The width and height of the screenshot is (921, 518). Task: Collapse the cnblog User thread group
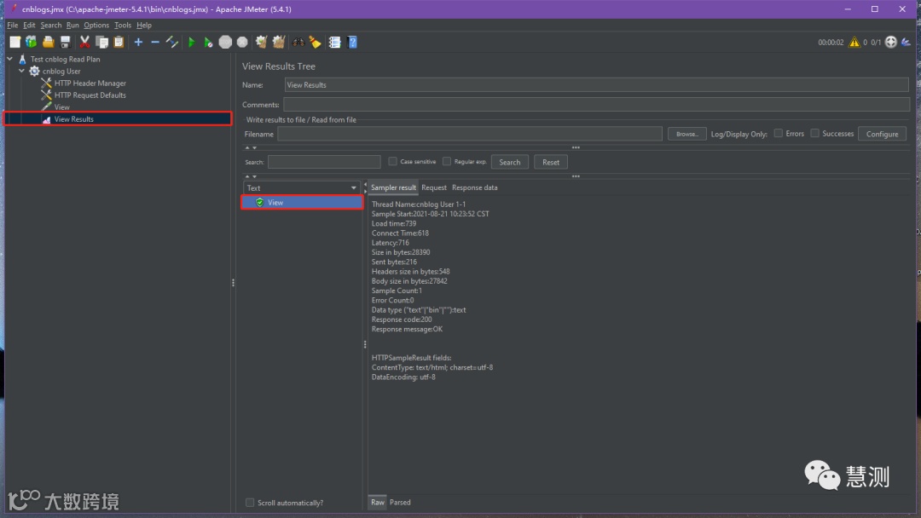[21, 71]
